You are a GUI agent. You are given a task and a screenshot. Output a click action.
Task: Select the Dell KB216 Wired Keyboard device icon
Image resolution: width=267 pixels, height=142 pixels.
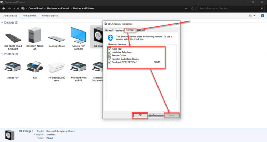pos(13,38)
